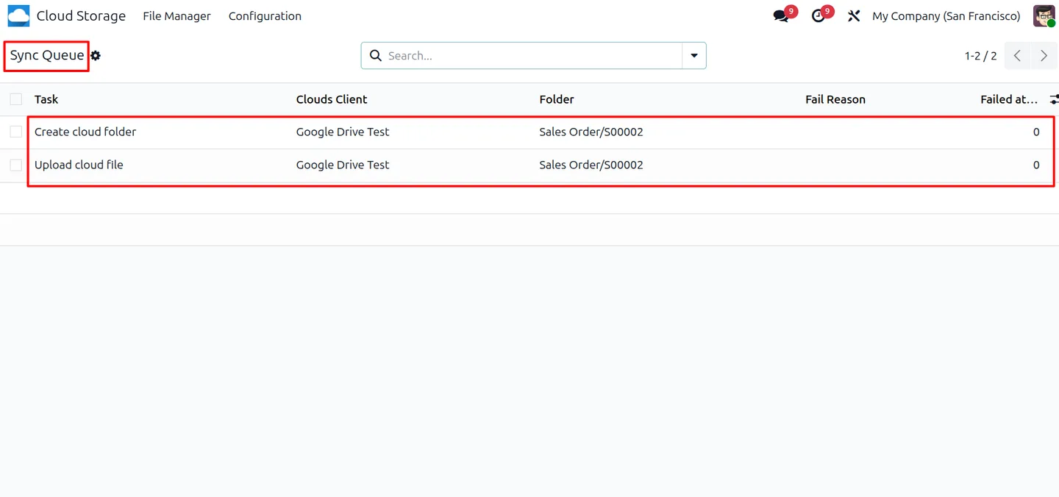Click Sales Order/S00002 in Upload cloud file row
1059x497 pixels.
pyautogui.click(x=591, y=165)
